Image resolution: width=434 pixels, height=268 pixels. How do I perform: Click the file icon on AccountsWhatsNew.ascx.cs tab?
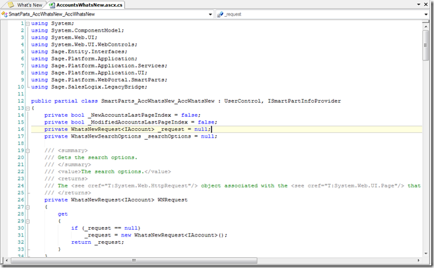52,5
